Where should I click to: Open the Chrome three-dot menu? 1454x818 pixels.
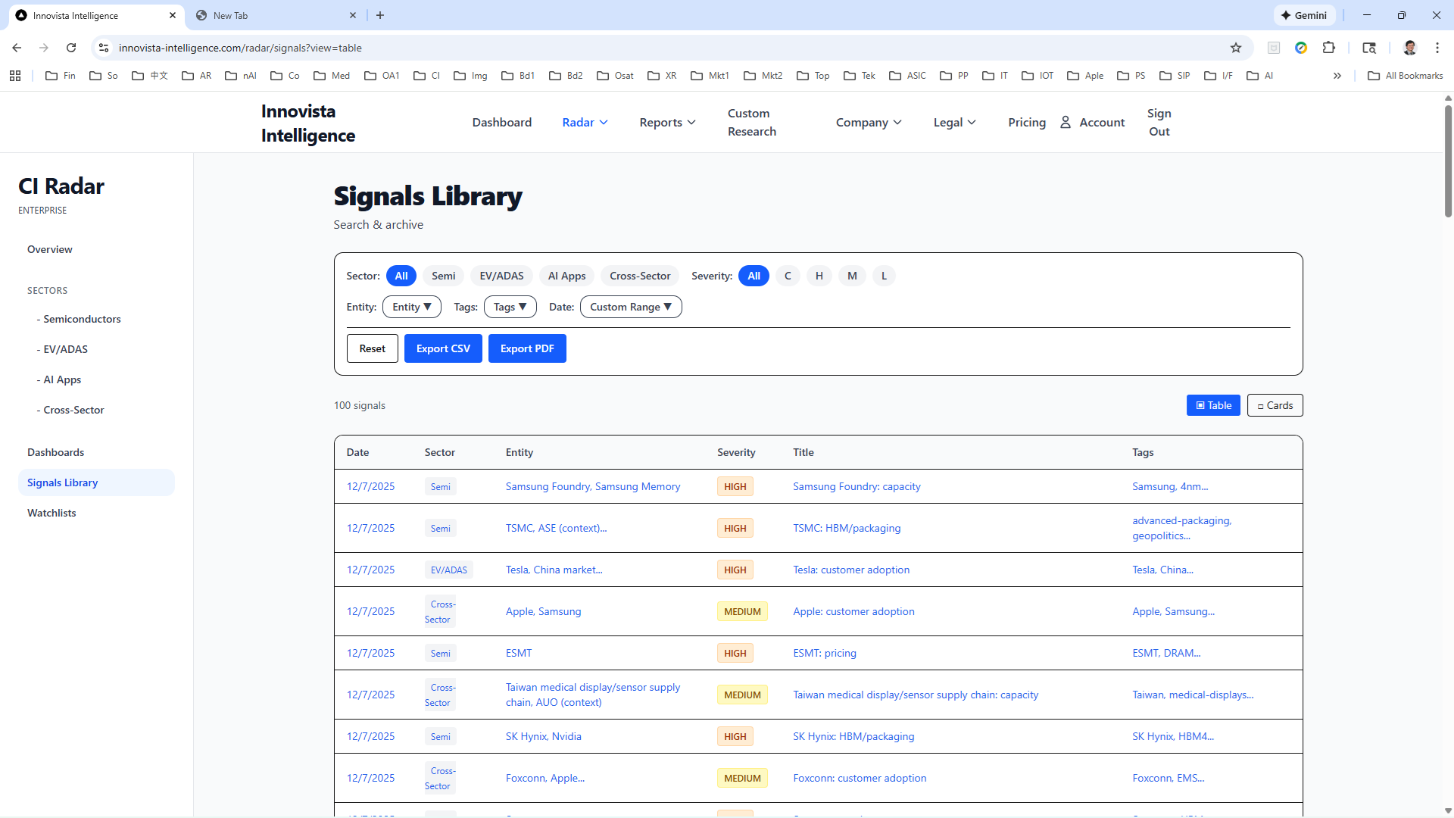(1437, 48)
